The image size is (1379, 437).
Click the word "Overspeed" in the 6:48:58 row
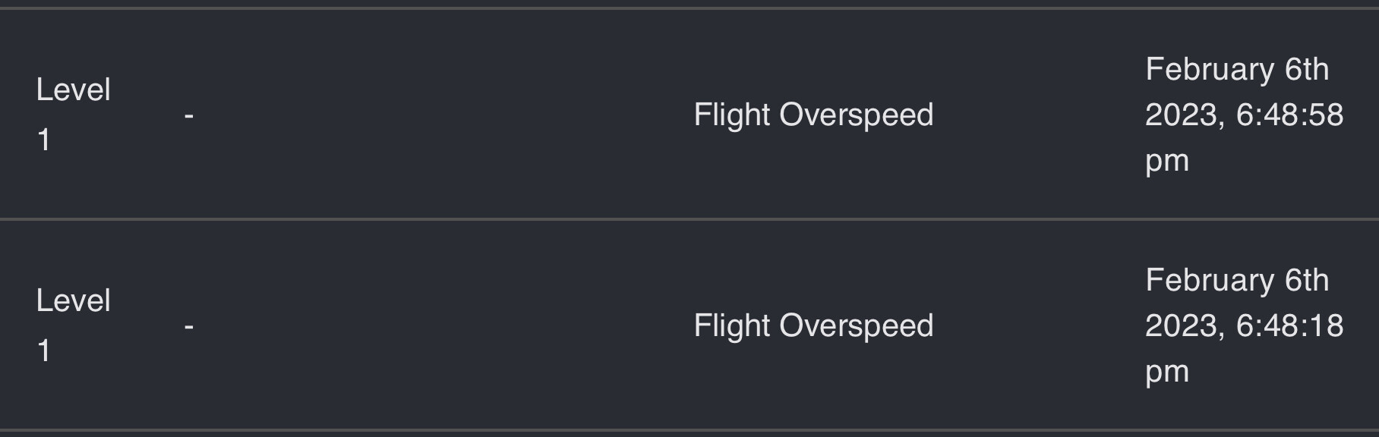coord(857,116)
